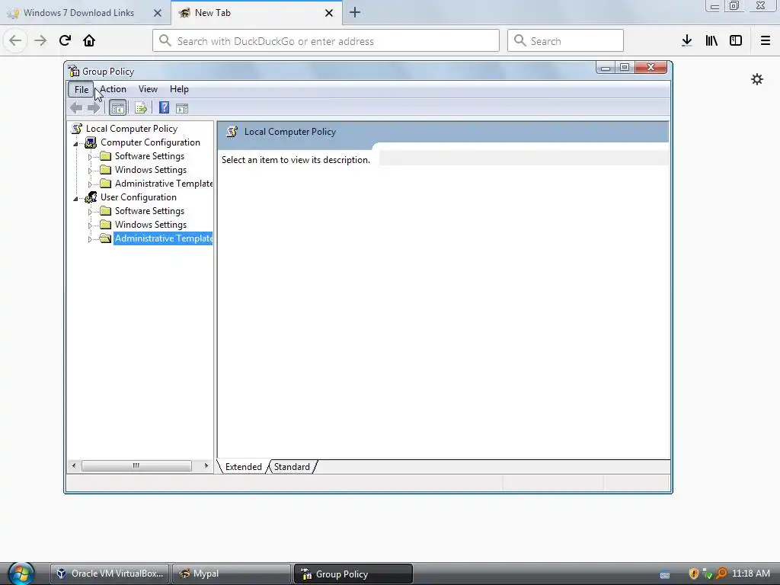Select Computer Configuration node
Viewport: 780px width, 585px height.
pyautogui.click(x=150, y=142)
